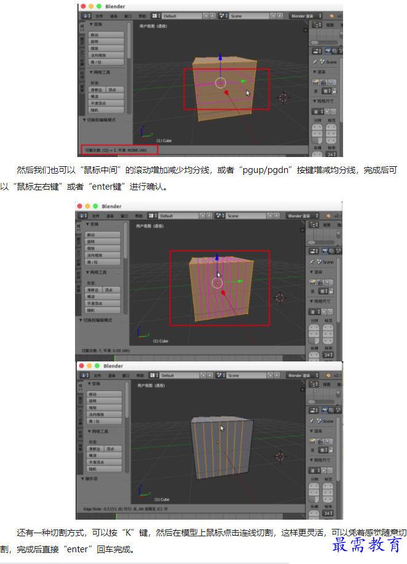Image resolution: width=407 pixels, height=564 pixels.
Task: Click the Blender logo in bottom Blender window
Action: pos(328,375)
